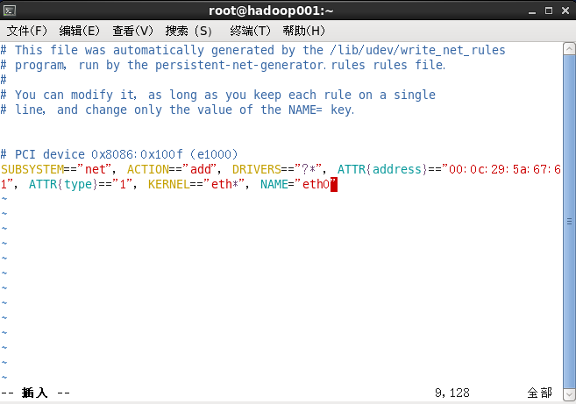Click the 全部 status indicator
Image resolution: width=576 pixels, height=404 pixels.
540,393
